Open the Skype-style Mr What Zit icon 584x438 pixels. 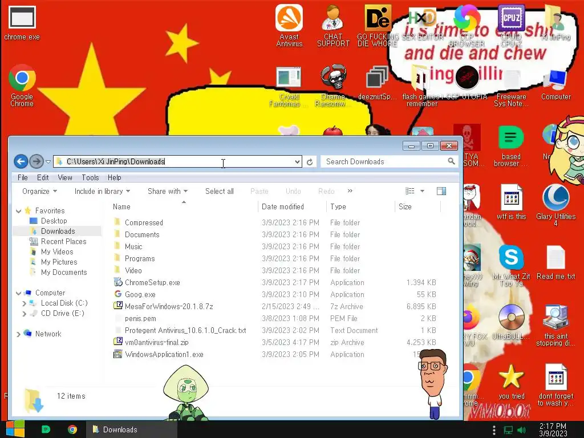pos(511,265)
